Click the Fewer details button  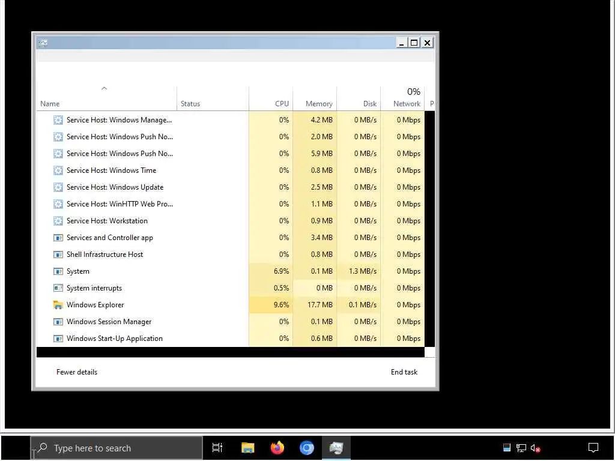(77, 372)
